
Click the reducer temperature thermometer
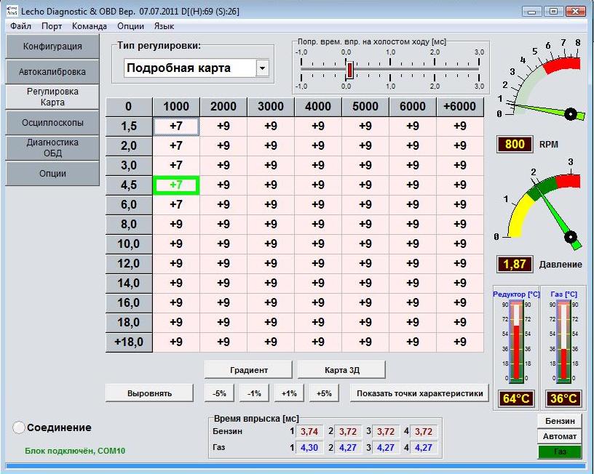click(517, 342)
